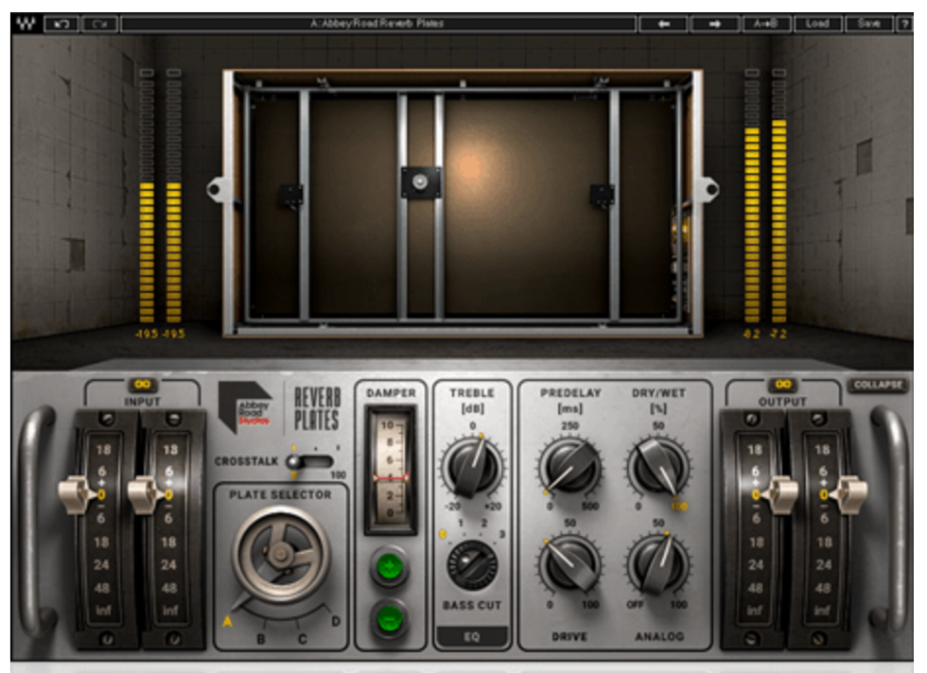Click the right plate pickup
This screenshot has width=927, height=673.
point(602,195)
